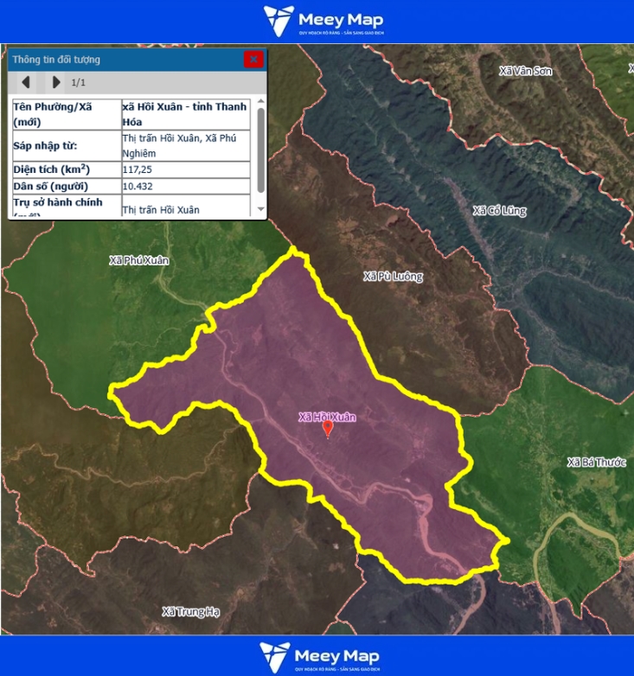634x676 pixels.
Task: Click the Xã Vân Sơn region label
Action: (525, 71)
